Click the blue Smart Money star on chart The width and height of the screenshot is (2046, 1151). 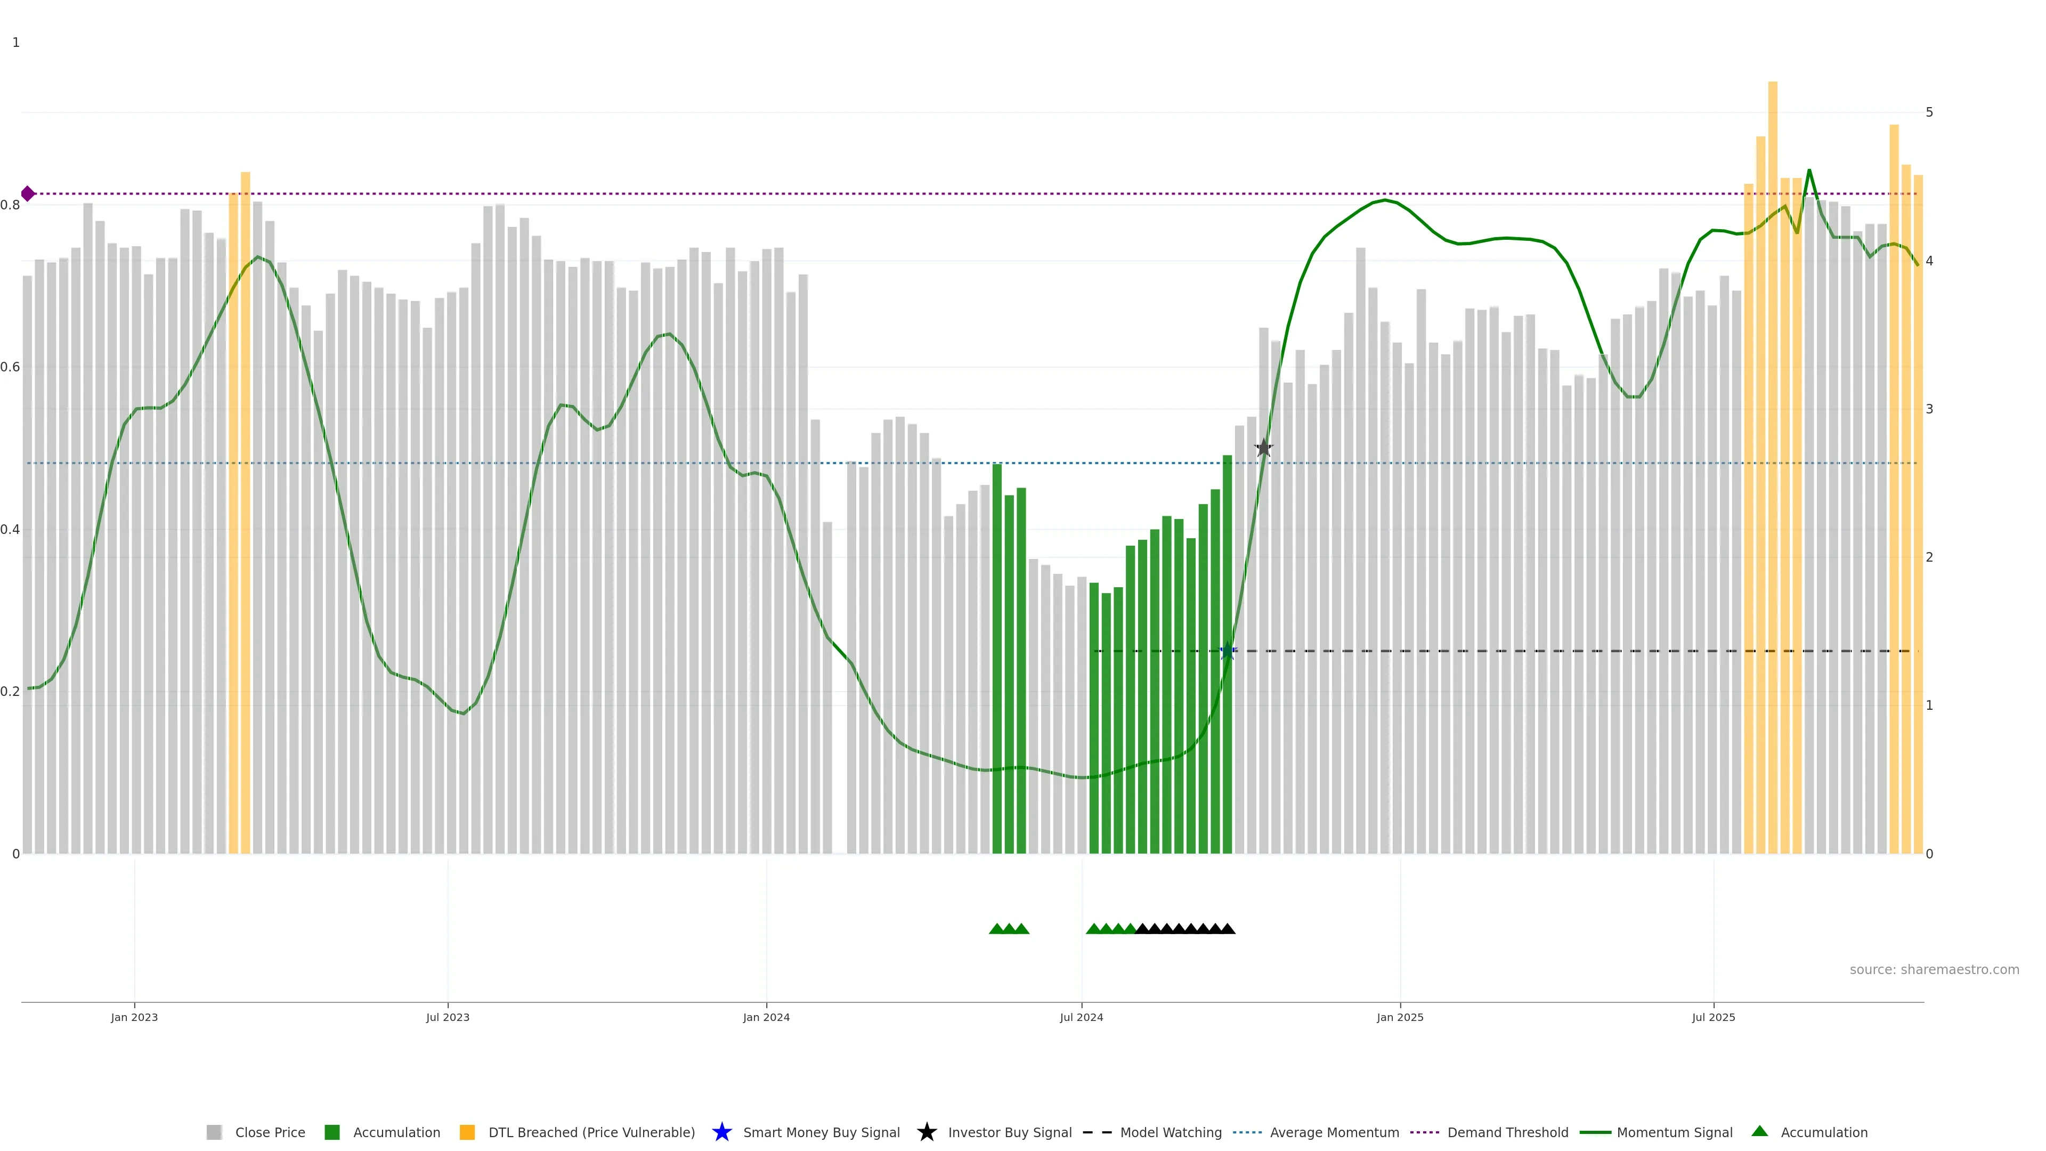[x=1227, y=651]
